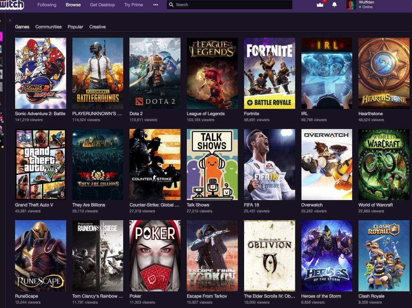The image size is (412, 308).
Task: Click the World of Warcraft title
Action: [x=376, y=205]
